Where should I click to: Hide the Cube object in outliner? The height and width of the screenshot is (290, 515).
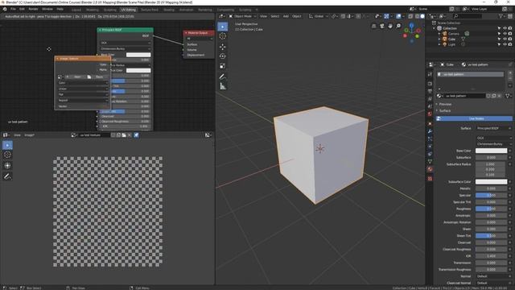pos(505,39)
